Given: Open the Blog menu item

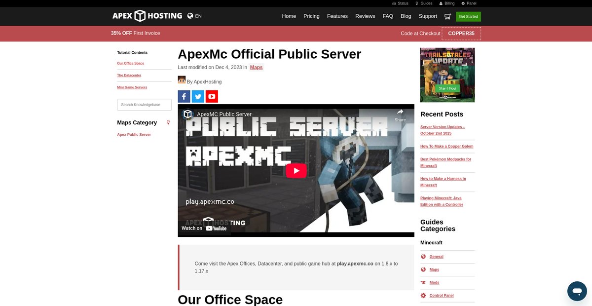Looking at the screenshot, I should pos(406,16).
